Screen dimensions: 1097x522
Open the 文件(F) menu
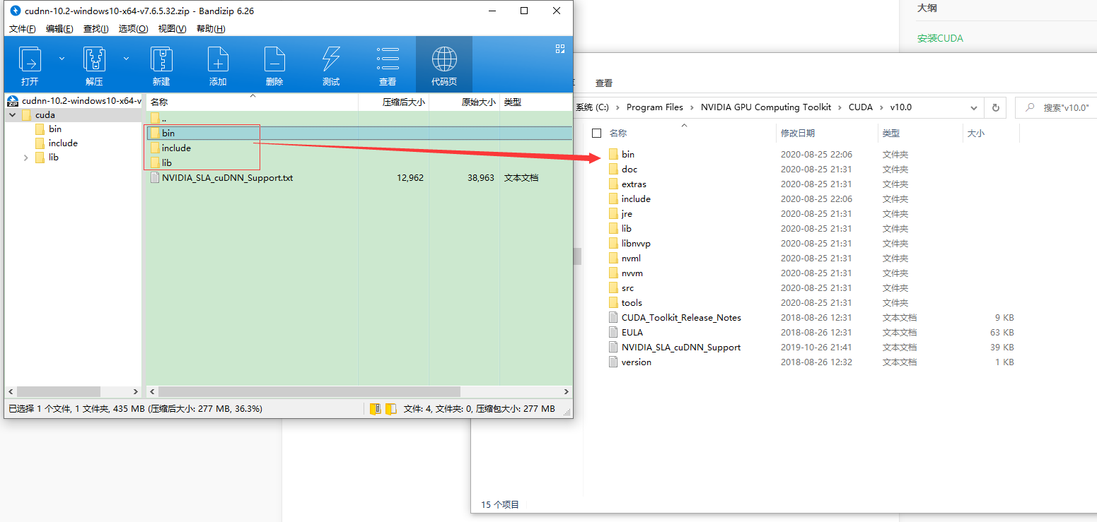[22, 29]
